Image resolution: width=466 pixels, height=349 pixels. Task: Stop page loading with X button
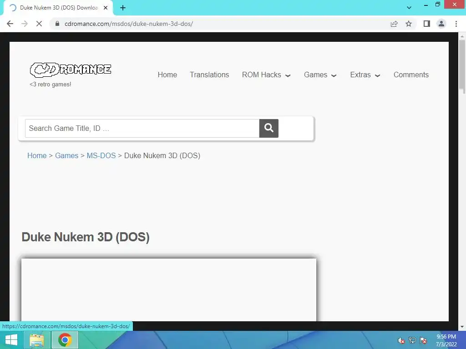(x=39, y=24)
